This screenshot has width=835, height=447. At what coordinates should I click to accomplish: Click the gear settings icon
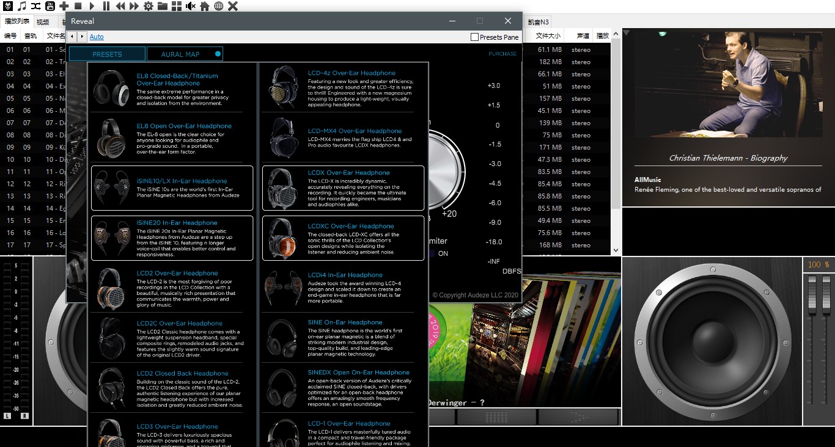click(x=149, y=6)
